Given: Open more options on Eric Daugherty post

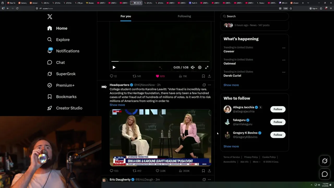Looking at the screenshot, I should tap(209, 179).
